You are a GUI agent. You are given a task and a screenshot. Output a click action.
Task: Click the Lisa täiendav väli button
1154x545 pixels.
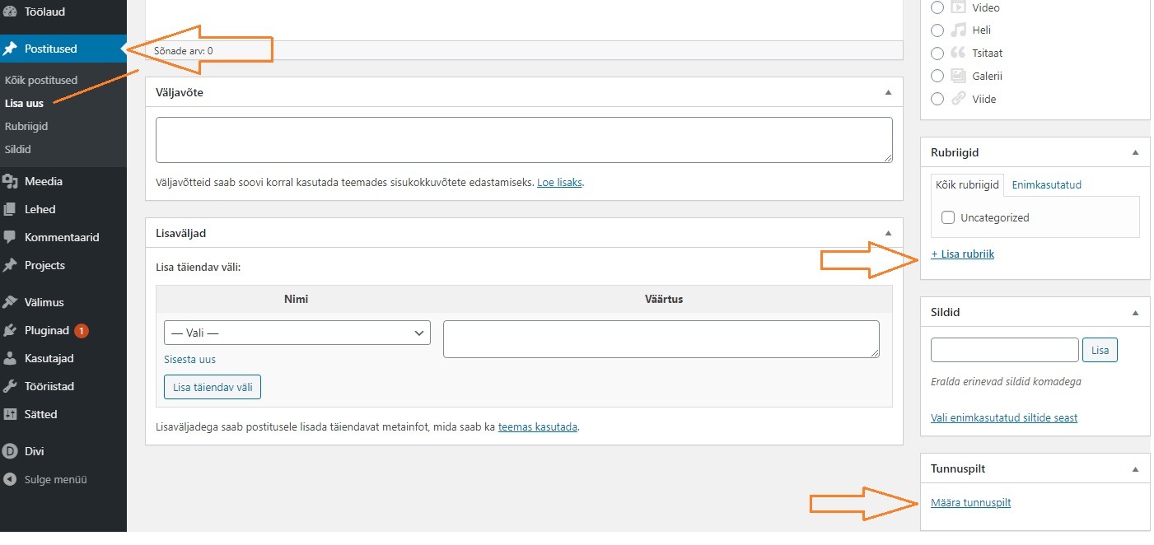pyautogui.click(x=213, y=387)
